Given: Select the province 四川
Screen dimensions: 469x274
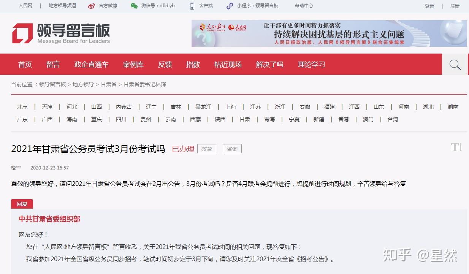Looking at the screenshot, I should (121, 119).
